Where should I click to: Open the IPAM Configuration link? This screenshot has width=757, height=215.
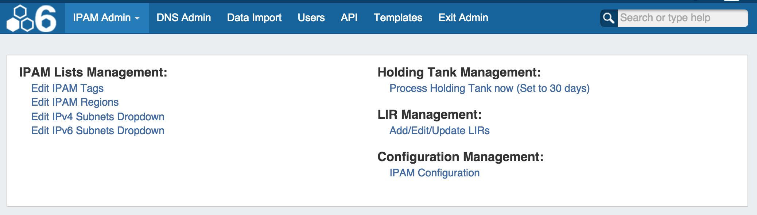(x=434, y=173)
